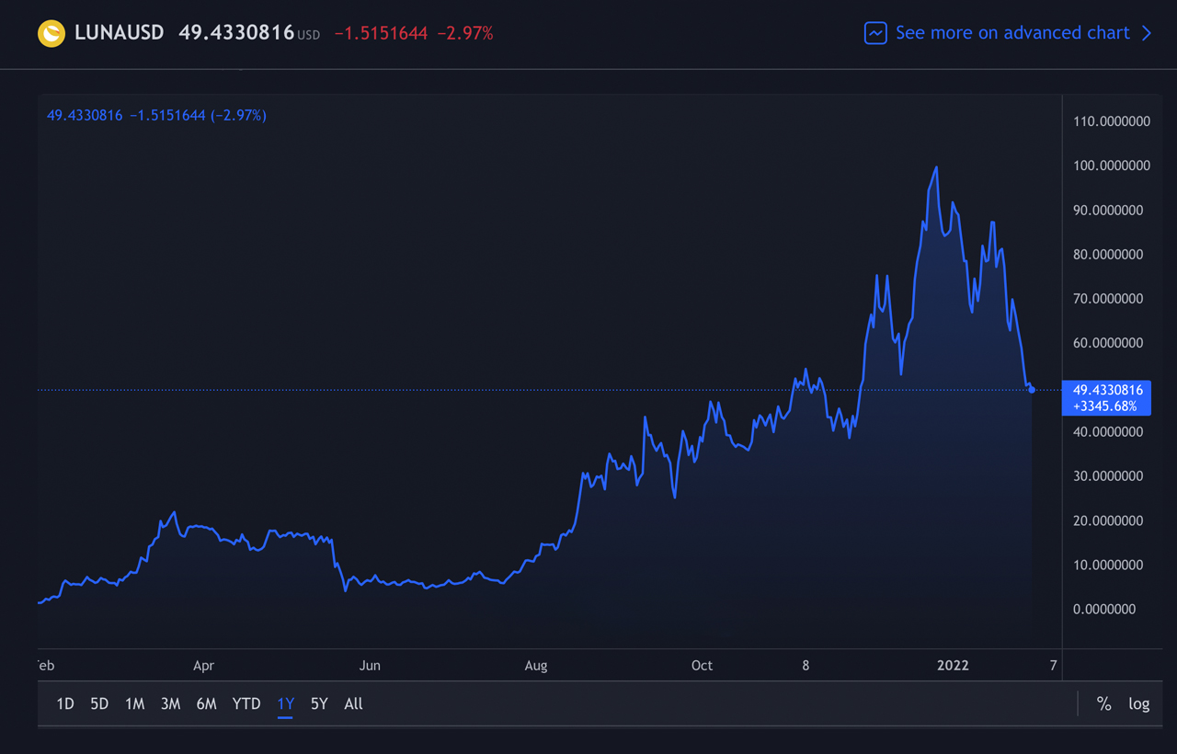Switch to the 6M timeframe
The height and width of the screenshot is (754, 1177).
206,703
